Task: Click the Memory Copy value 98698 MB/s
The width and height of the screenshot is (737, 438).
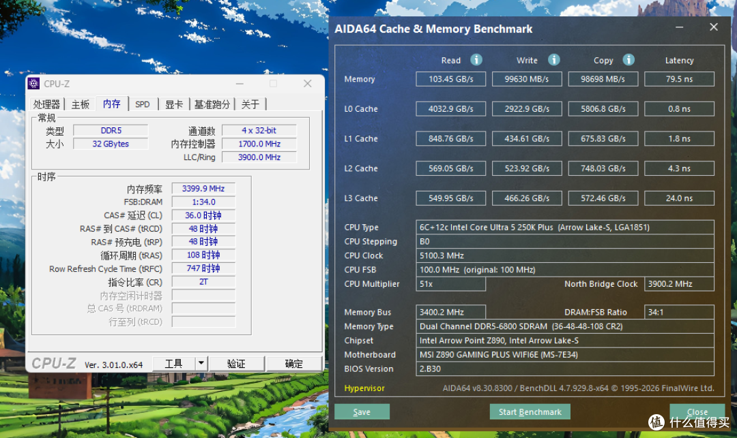Action: click(x=603, y=79)
